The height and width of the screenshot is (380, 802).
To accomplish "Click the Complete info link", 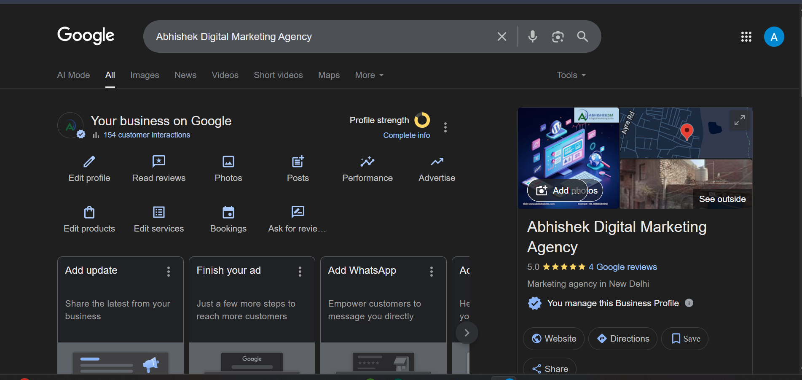I will click(x=406, y=135).
